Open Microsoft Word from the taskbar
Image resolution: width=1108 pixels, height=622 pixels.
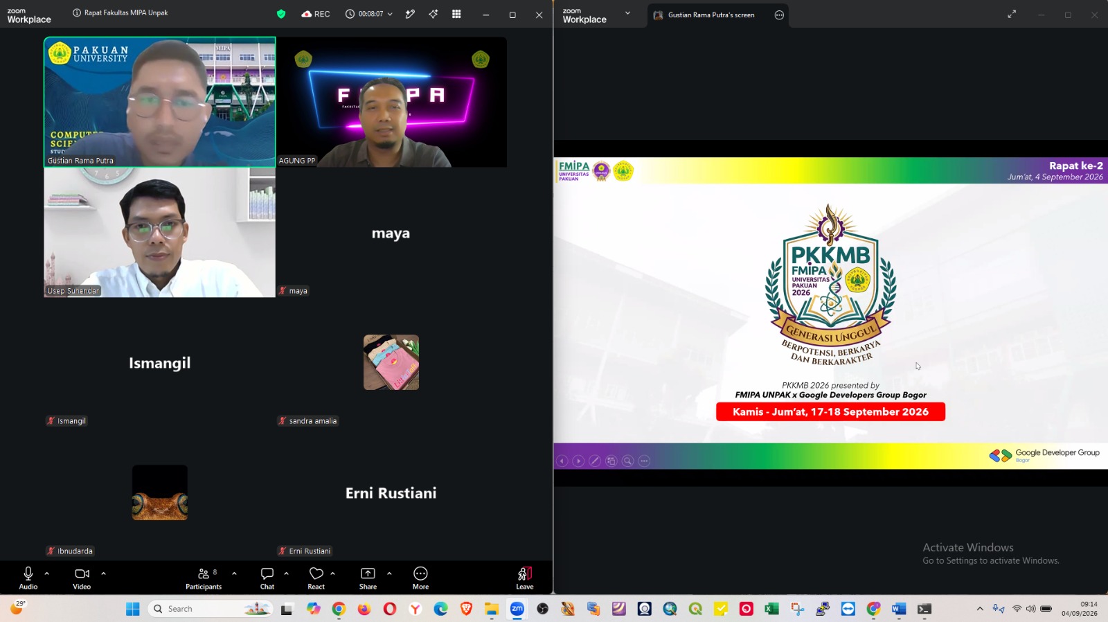coord(899,609)
